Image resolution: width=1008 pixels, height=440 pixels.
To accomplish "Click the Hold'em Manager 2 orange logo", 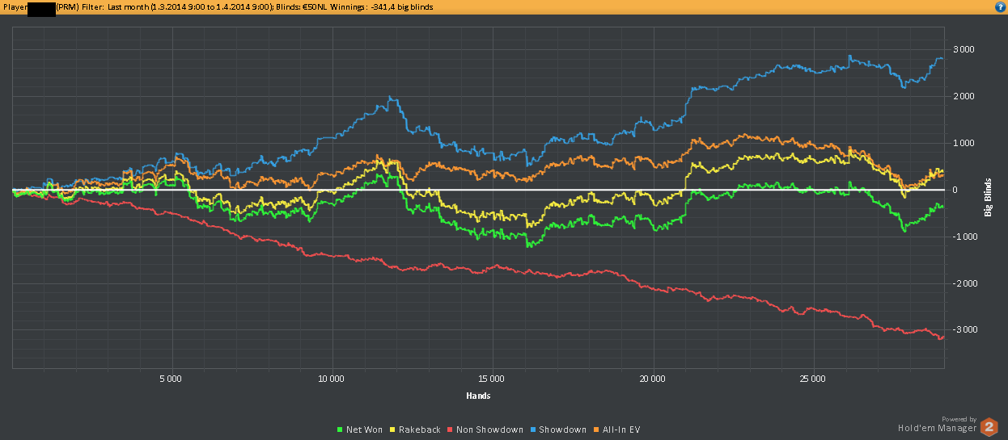I will click(x=989, y=427).
